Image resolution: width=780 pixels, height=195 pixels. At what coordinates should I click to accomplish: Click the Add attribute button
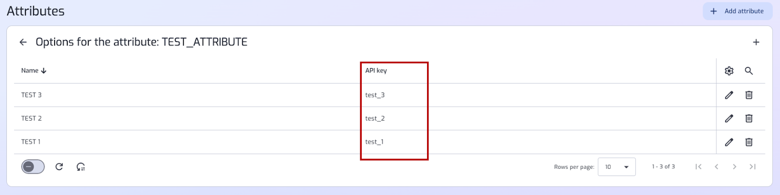click(738, 11)
